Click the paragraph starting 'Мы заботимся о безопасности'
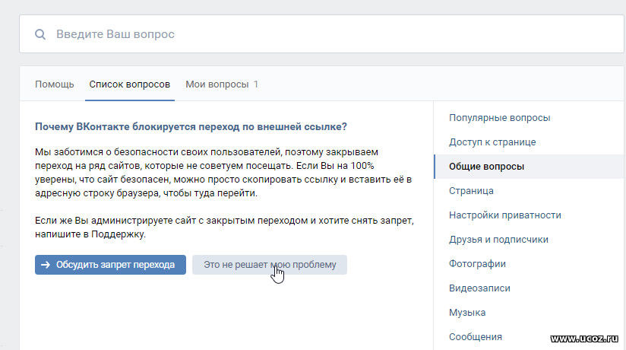 (x=223, y=173)
